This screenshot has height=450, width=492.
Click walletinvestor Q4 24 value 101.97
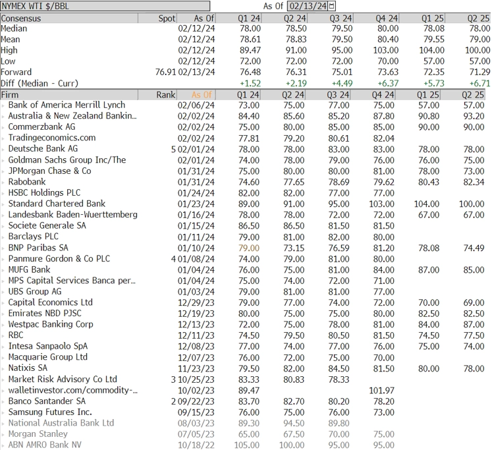382,391
